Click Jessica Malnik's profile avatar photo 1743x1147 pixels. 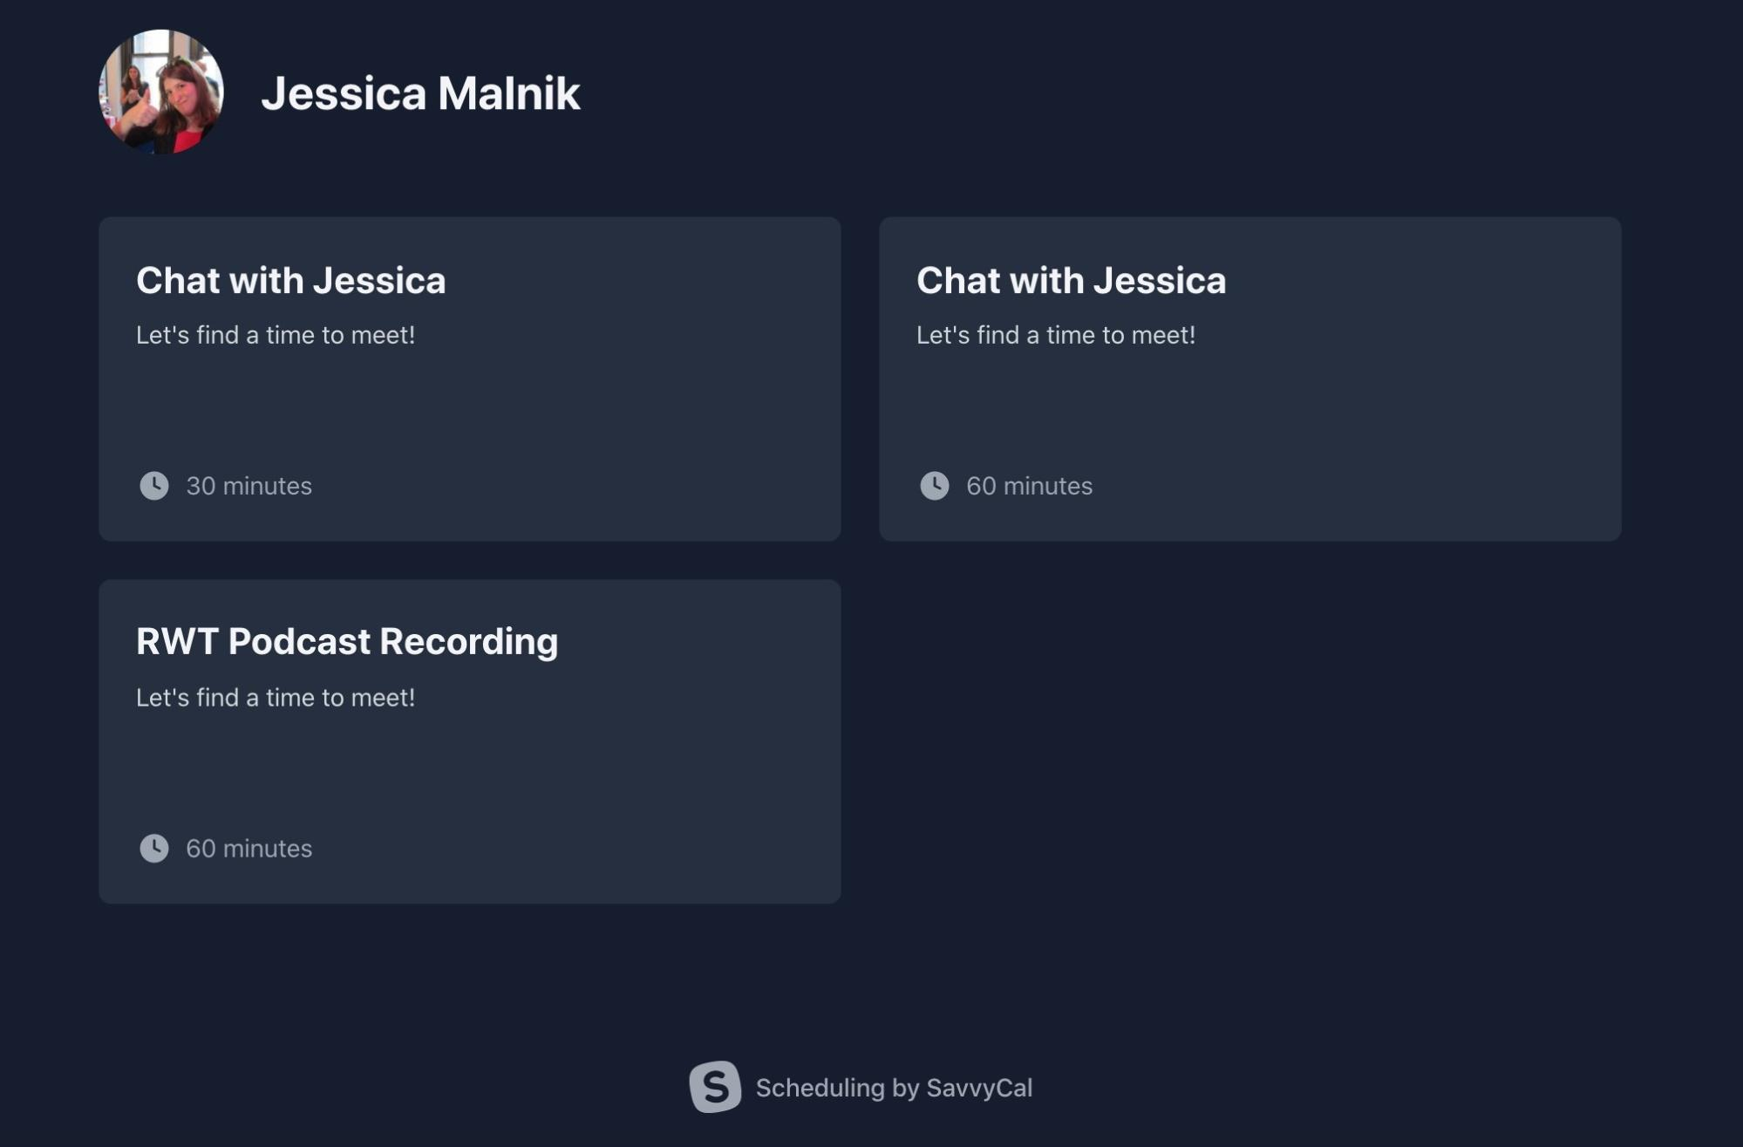click(161, 92)
